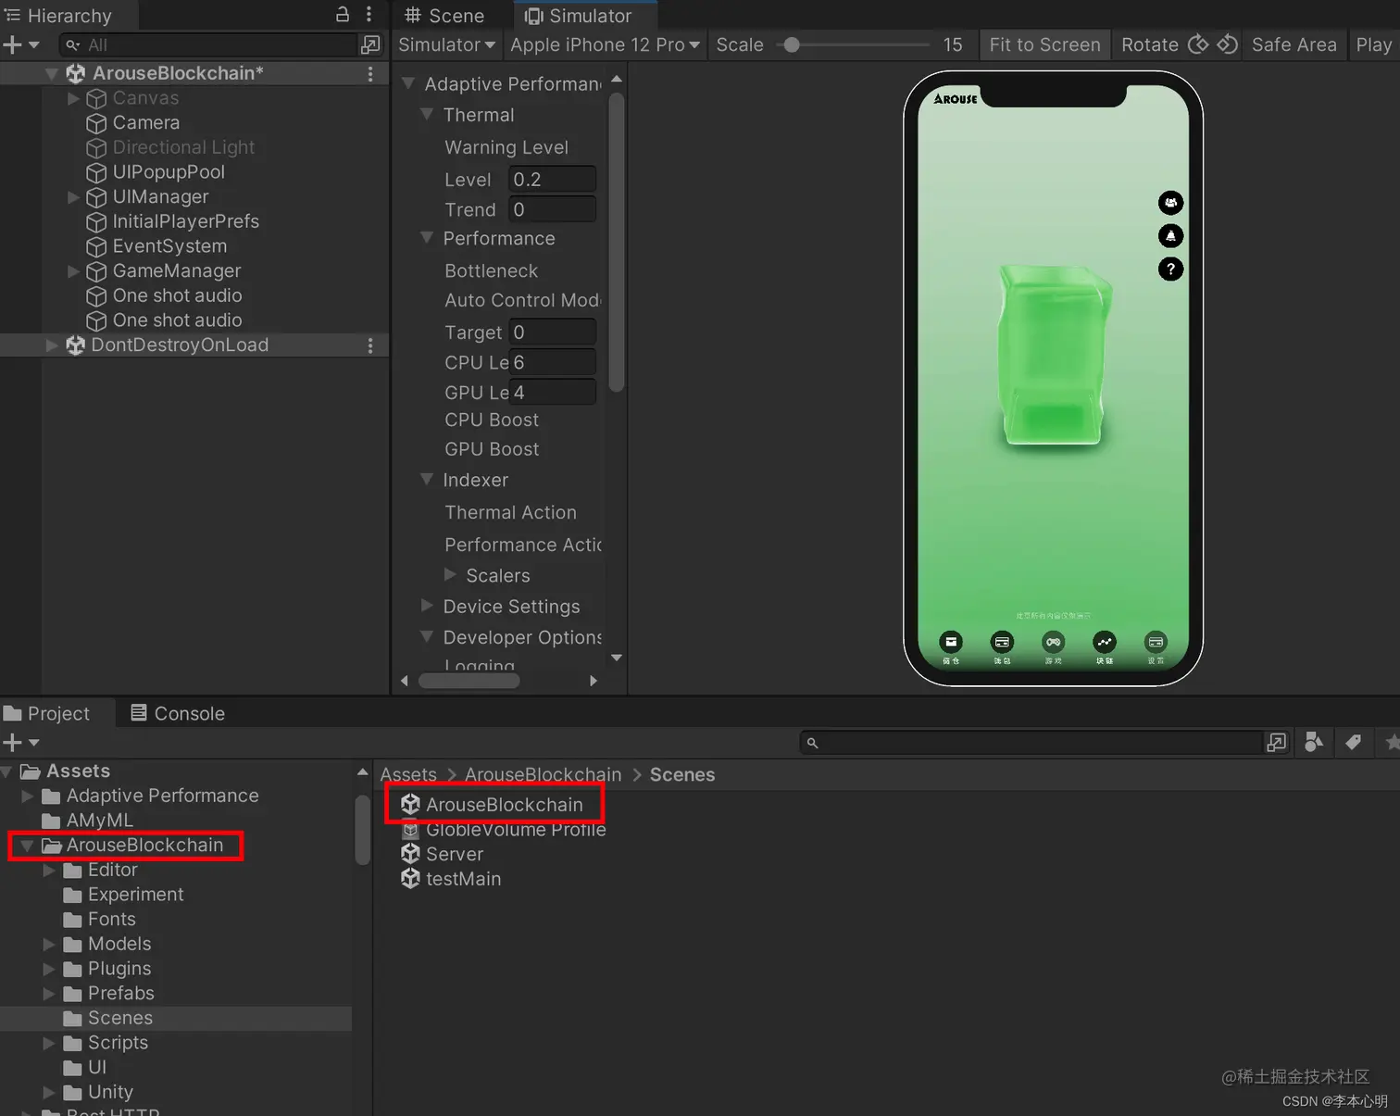Open the Hierarchy panel three-dot menu
Screen dimensions: 1400x1116
(x=369, y=14)
